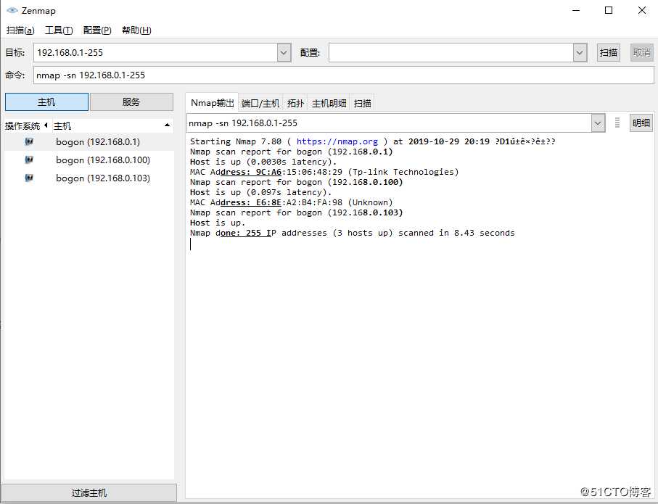This screenshot has width=658, height=504.
Task: Click the 'MAC Address: 9C:A6' Tp-link line
Action: pos(324,172)
